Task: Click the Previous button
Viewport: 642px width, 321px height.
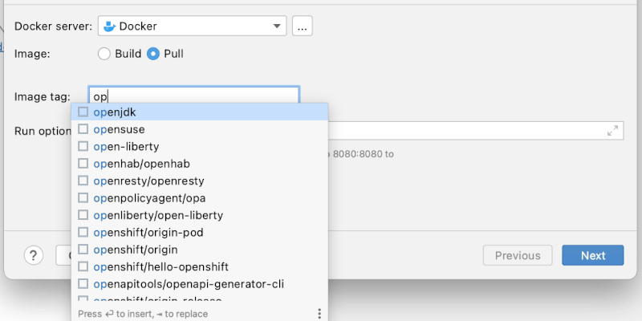Action: pyautogui.click(x=518, y=255)
